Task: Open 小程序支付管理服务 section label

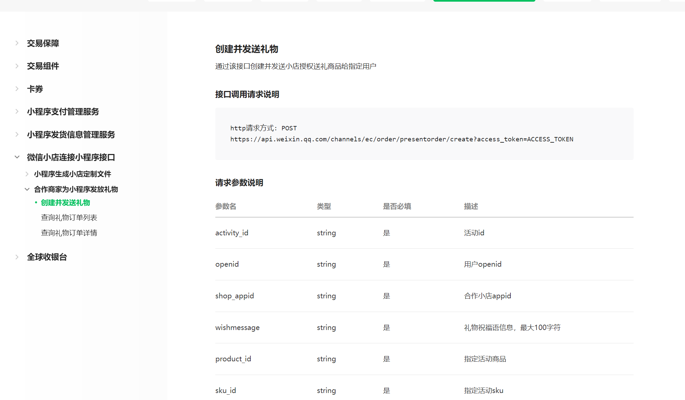Action: 63,112
